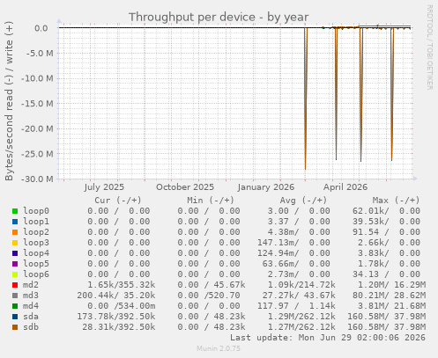Select the sda device label
438x358 pixels.
[x=31, y=317]
